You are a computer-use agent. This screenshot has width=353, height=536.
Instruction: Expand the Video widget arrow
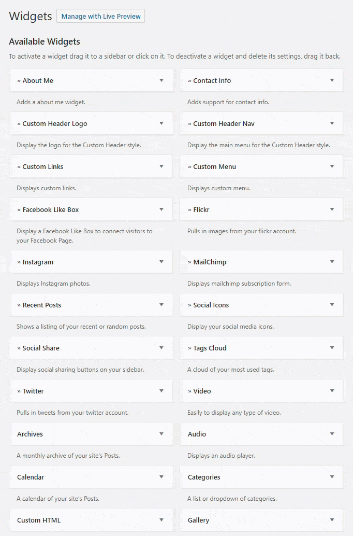pyautogui.click(x=332, y=391)
